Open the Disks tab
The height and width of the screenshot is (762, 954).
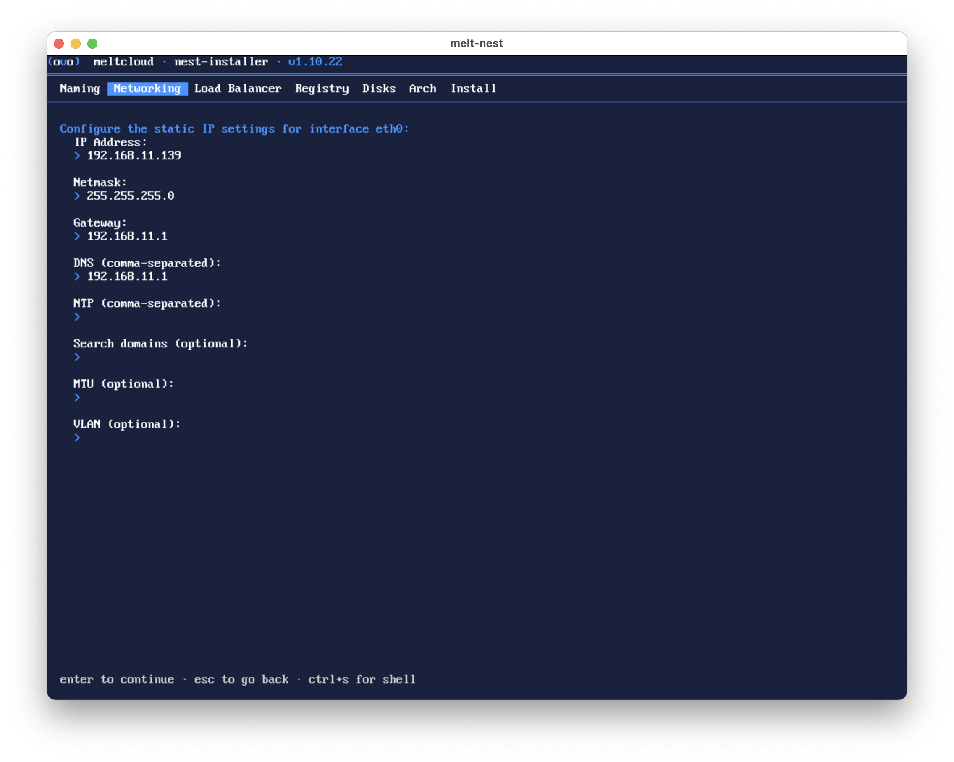click(x=379, y=89)
